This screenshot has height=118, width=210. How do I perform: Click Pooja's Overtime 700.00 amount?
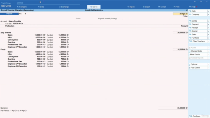[40, 59]
